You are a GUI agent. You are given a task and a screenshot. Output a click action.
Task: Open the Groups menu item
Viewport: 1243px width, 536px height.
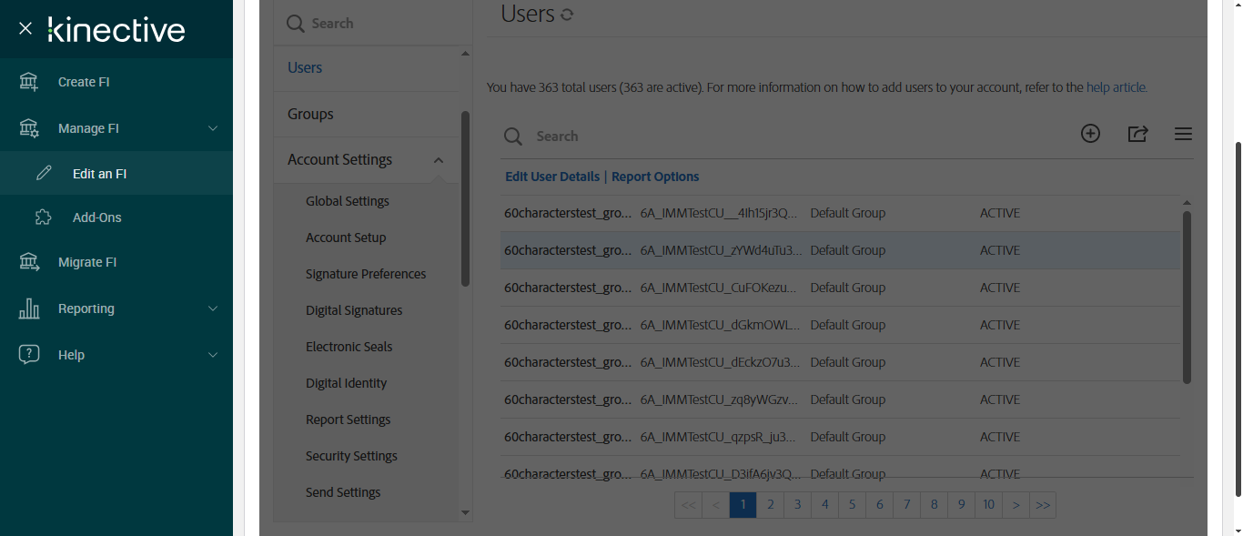tap(310, 114)
